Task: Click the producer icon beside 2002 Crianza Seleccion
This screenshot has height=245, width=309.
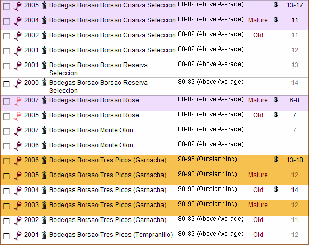Action: pos(44,35)
